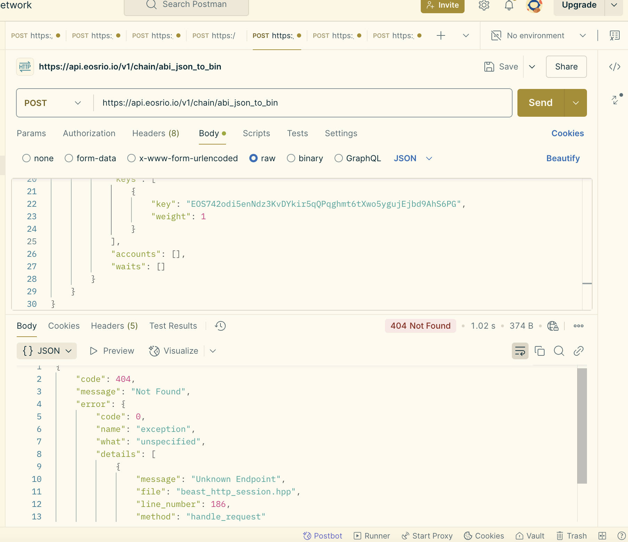Open Runner from the status bar

[372, 536]
